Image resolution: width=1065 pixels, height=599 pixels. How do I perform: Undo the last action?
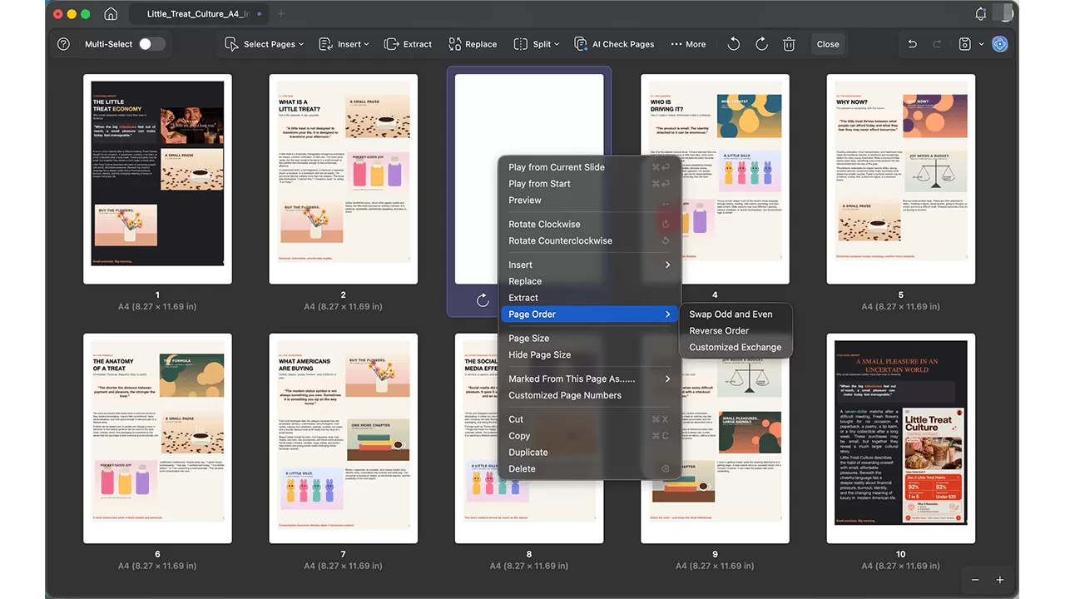[x=912, y=44]
